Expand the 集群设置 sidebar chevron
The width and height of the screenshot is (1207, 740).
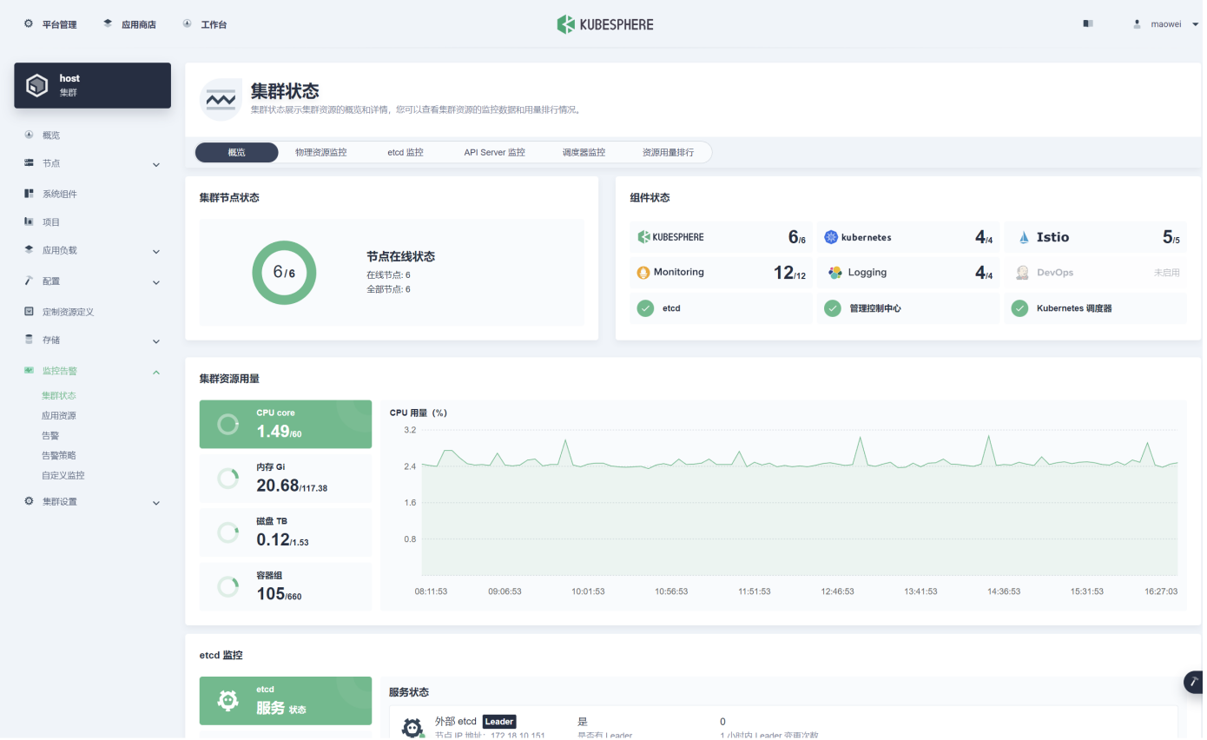[156, 503]
